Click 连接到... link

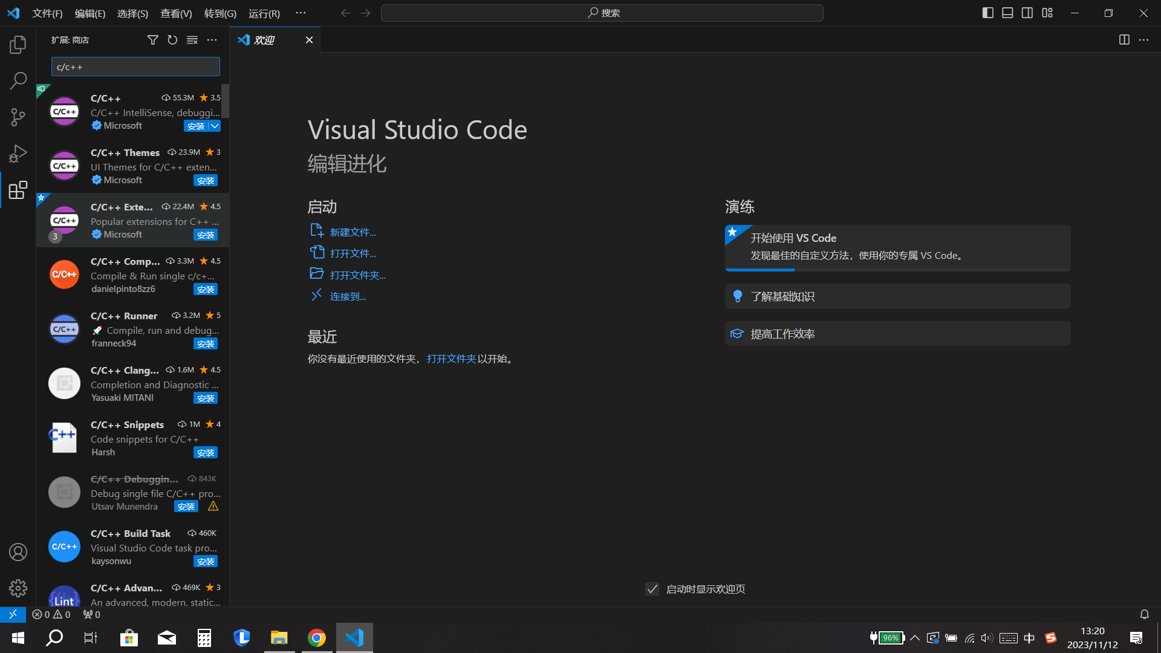(x=348, y=296)
